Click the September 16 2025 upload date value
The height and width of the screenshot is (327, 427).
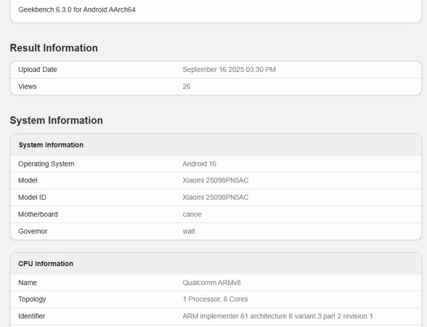(x=229, y=69)
